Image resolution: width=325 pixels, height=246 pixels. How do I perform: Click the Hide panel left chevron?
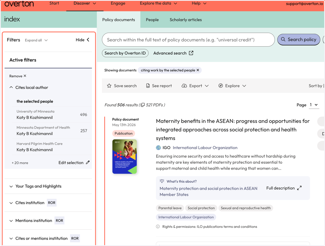coord(88,40)
